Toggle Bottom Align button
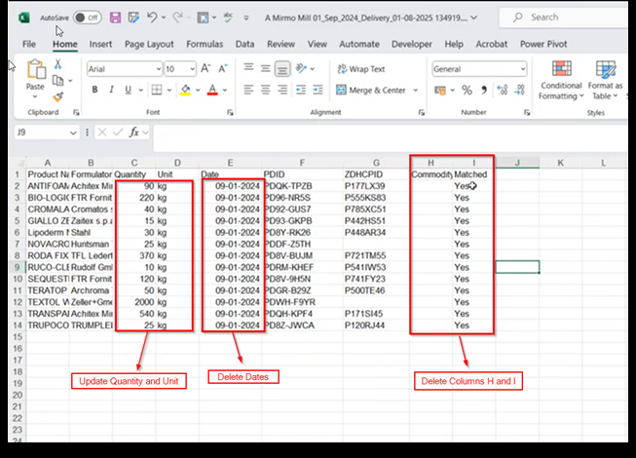The width and height of the screenshot is (636, 458). (282, 68)
